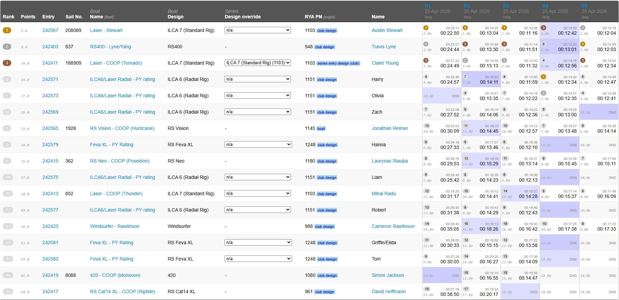Click club design tag next to 961

coord(325,292)
